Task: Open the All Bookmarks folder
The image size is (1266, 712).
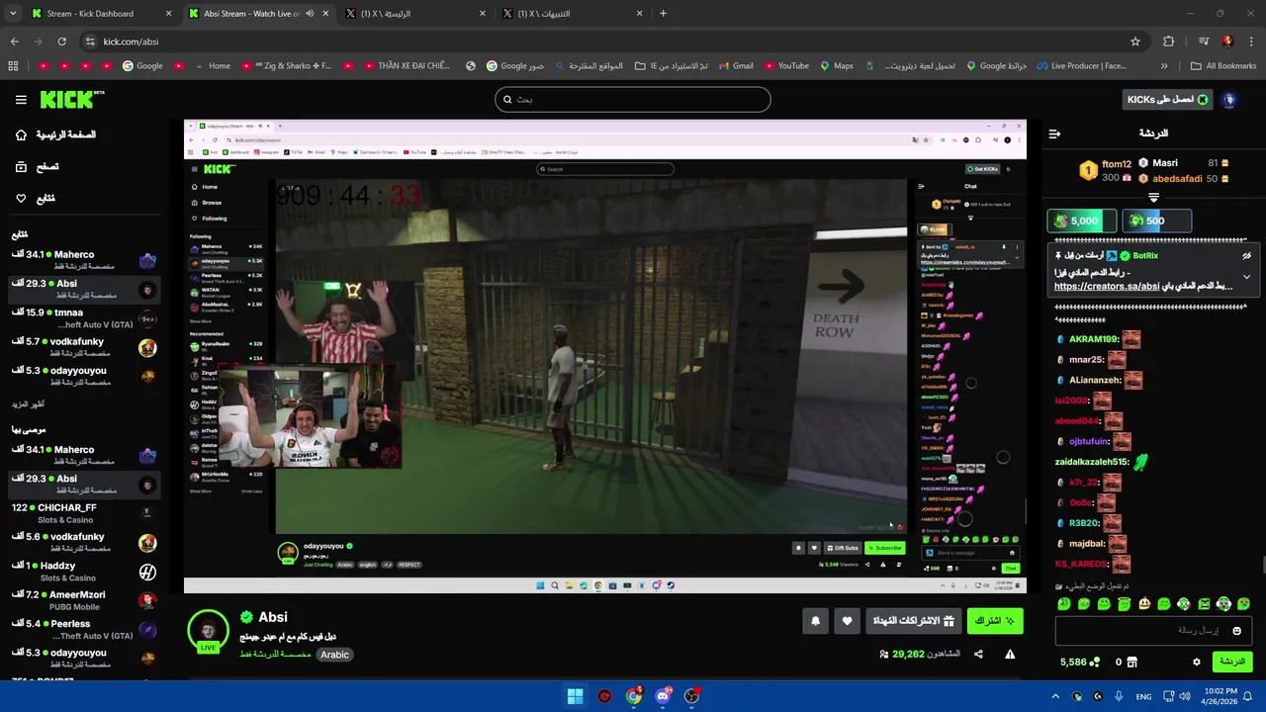Action: tap(1223, 66)
